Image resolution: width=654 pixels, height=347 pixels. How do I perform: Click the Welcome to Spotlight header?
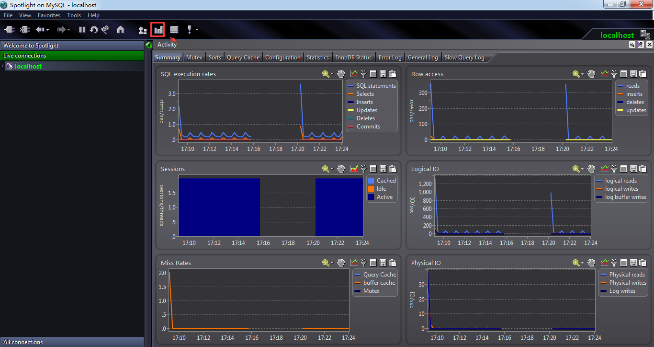[x=72, y=46]
